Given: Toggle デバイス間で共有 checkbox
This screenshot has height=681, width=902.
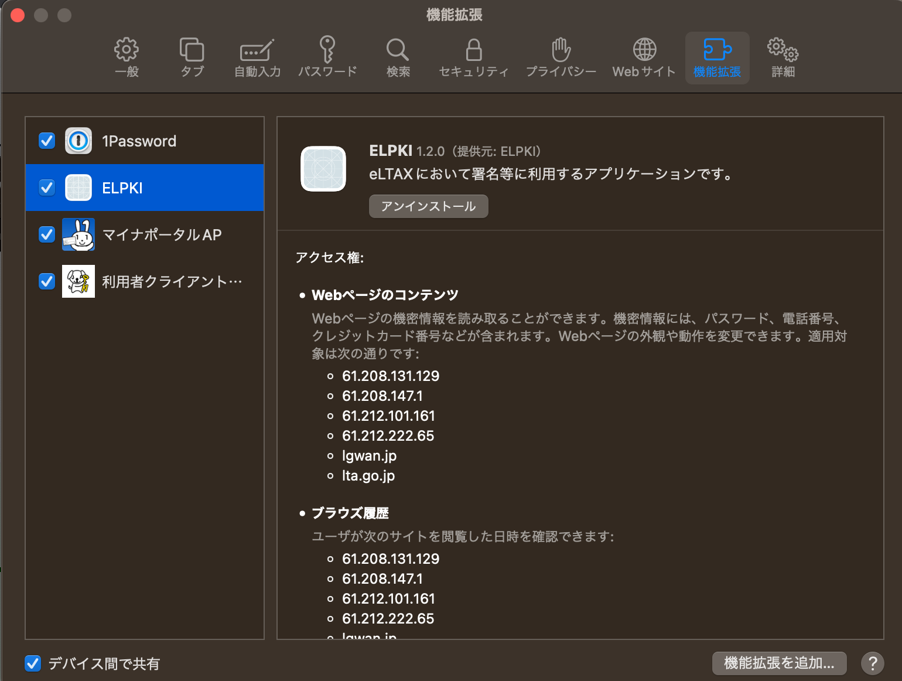Looking at the screenshot, I should click(33, 663).
